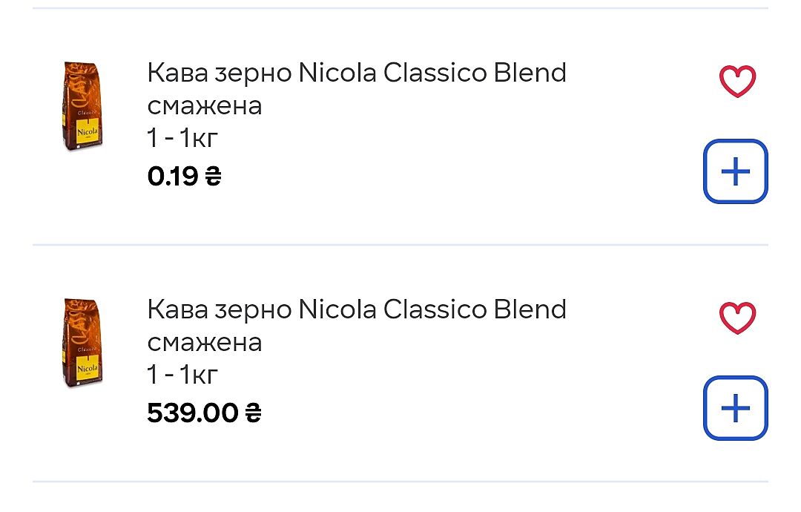Click the hryvnia symbol next to 0.19

tap(213, 176)
